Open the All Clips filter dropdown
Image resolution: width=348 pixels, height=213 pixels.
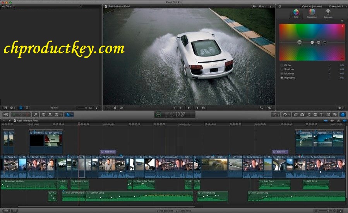tap(8, 7)
